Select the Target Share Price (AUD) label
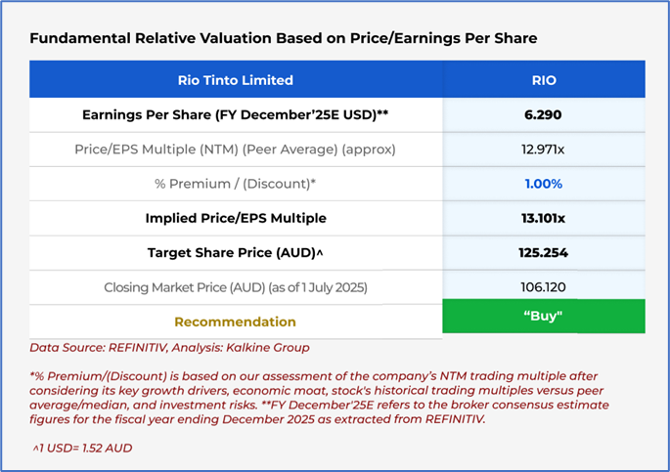Screen dimensions: 670x472 pyautogui.click(x=236, y=252)
